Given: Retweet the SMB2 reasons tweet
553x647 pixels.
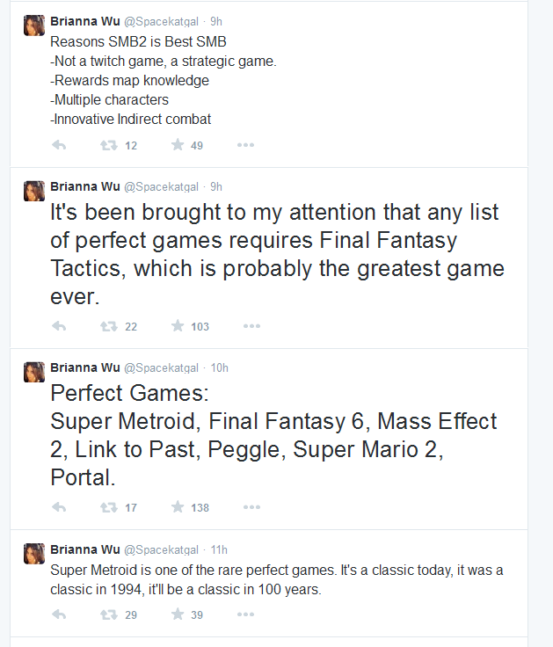Looking at the screenshot, I should tap(109, 145).
